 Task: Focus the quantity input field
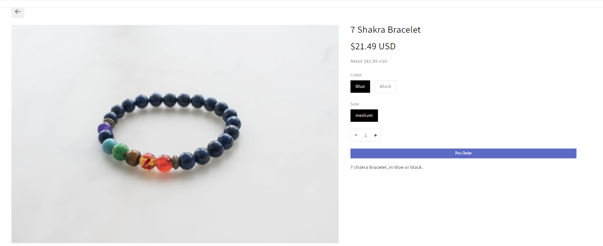(366, 135)
